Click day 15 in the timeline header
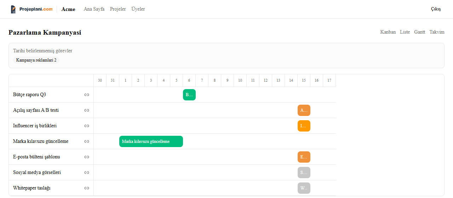This screenshot has width=453, height=198. (x=304, y=81)
